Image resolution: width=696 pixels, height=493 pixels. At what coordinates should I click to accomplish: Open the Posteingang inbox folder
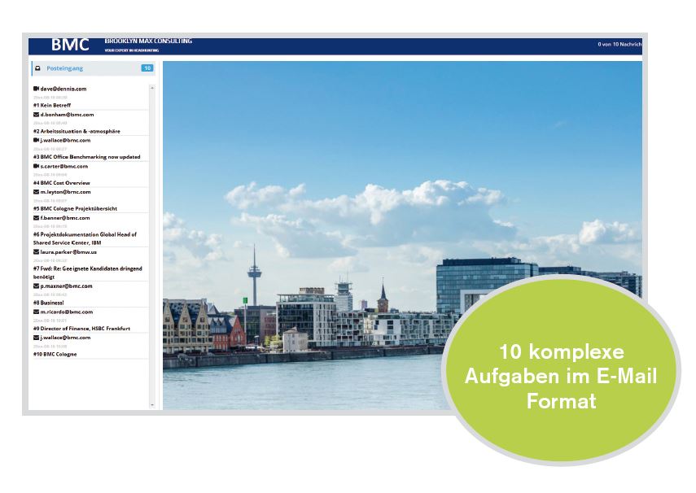point(65,68)
